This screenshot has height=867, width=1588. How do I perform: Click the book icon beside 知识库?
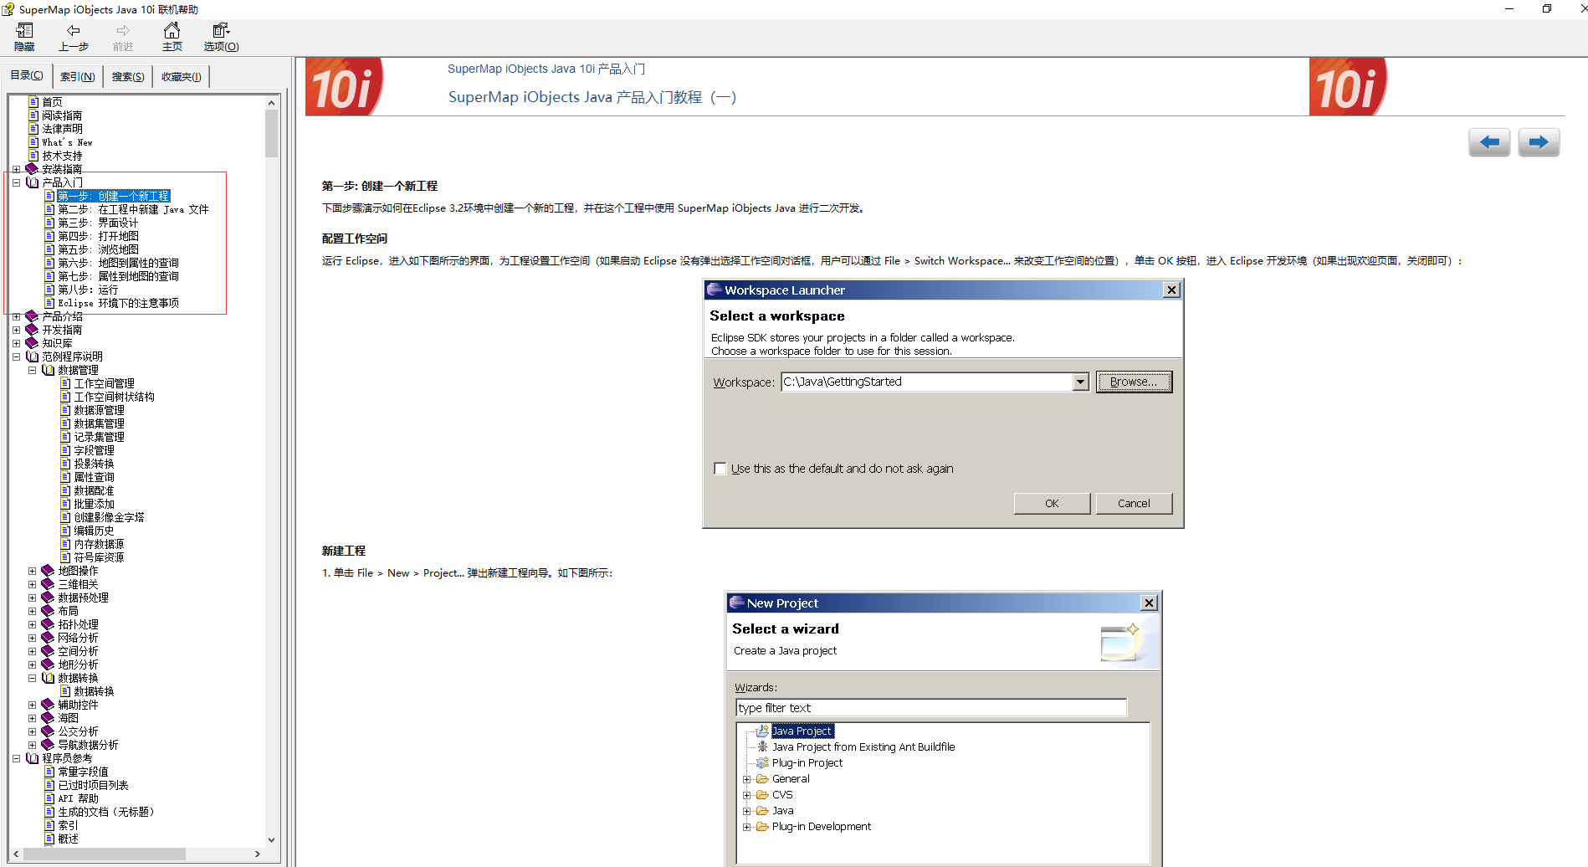(x=32, y=343)
